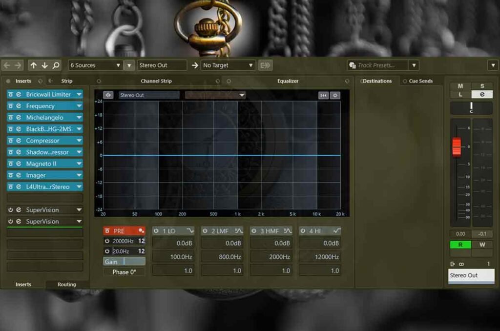This screenshot has height=331, width=500.
Task: Go to previous channel with up arrow
Action: [34, 65]
